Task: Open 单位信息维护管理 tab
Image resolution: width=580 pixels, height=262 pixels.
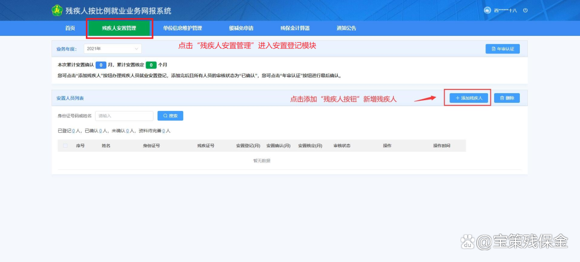Action: tap(182, 28)
